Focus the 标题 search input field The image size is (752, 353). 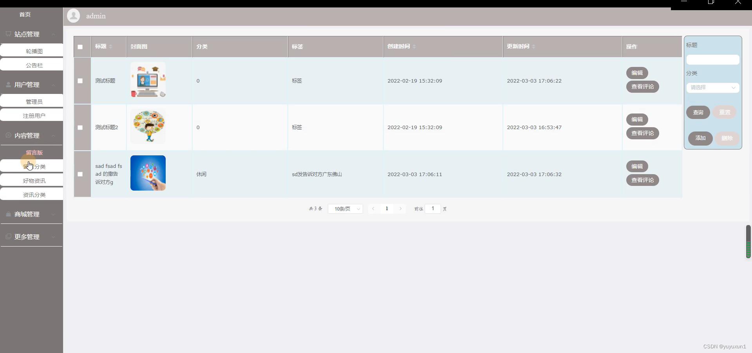coord(713,59)
